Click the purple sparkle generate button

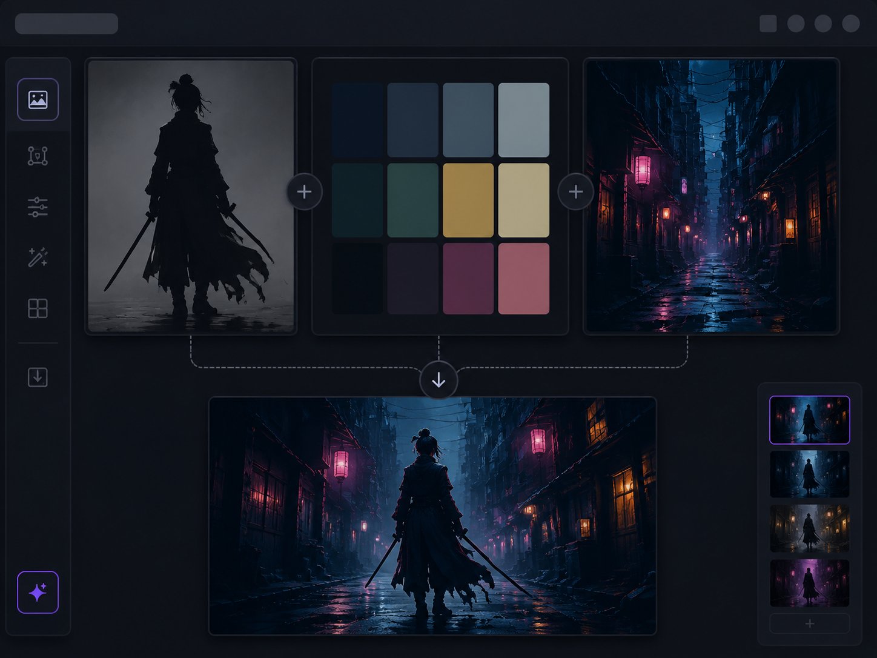(x=38, y=592)
